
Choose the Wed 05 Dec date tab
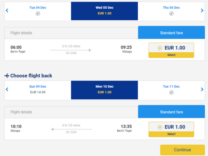(104, 11)
